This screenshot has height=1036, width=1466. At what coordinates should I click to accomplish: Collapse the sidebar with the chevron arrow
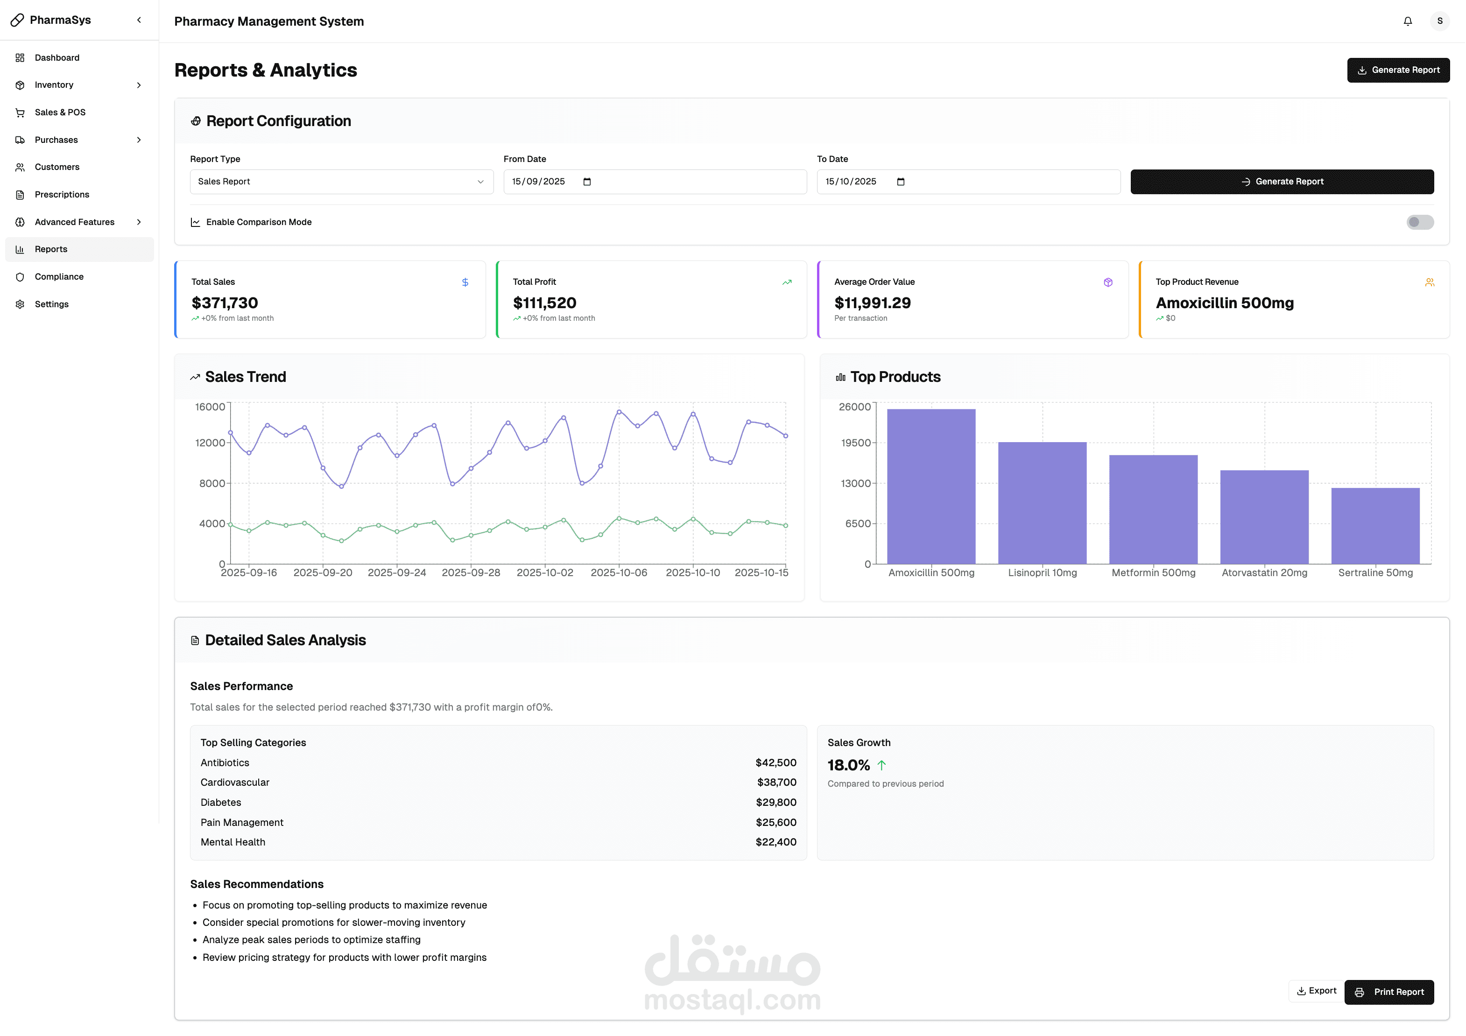(x=139, y=21)
